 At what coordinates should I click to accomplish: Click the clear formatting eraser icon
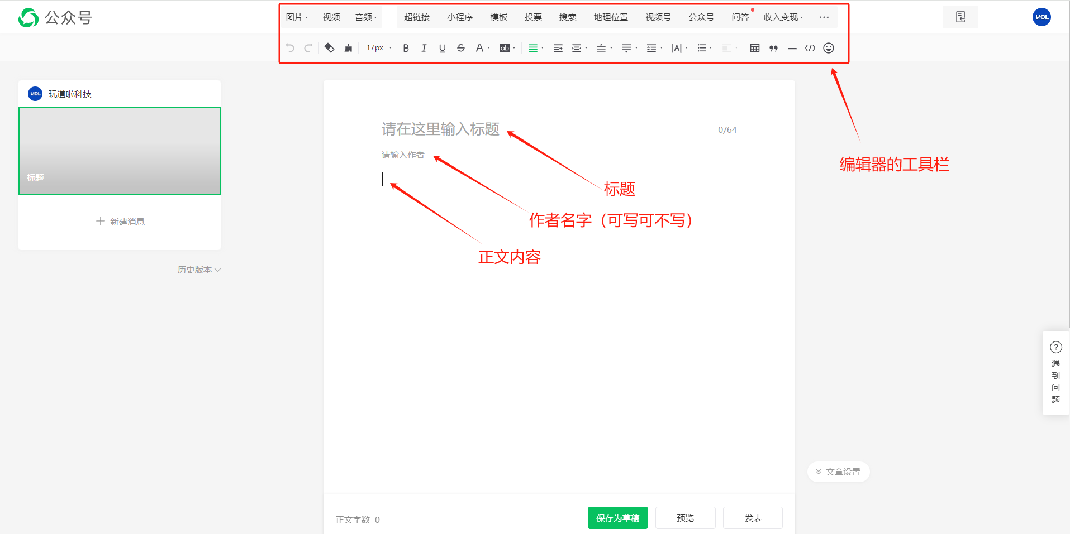(329, 48)
